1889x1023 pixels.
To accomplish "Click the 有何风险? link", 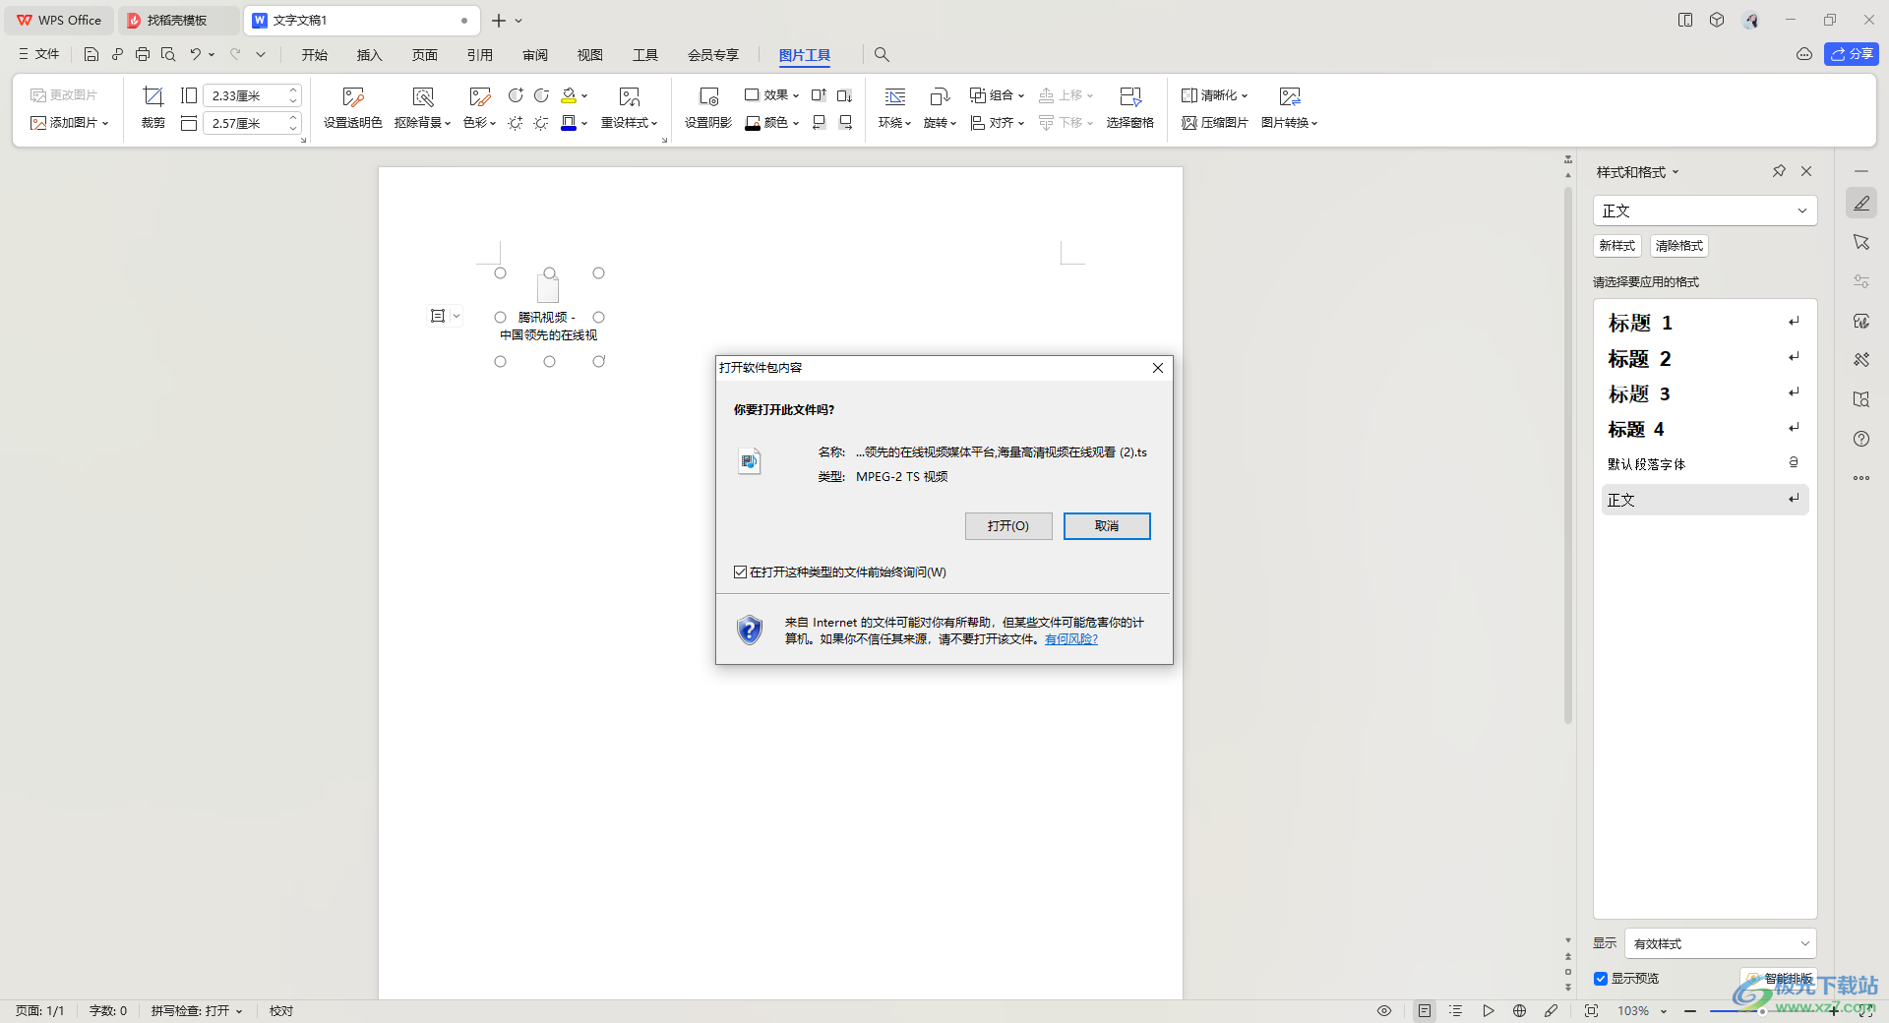I will point(1070,639).
